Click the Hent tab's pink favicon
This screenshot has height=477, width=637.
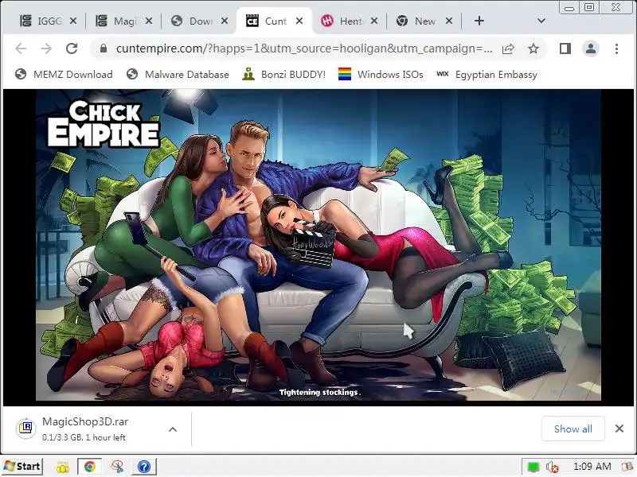[x=327, y=21]
